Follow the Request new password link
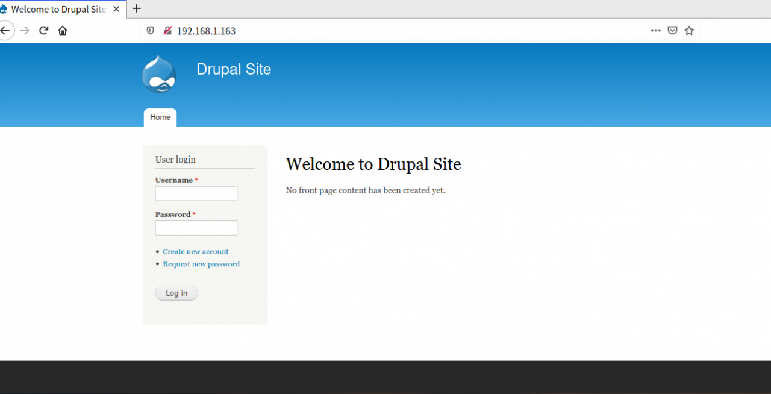The image size is (771, 394). click(201, 264)
